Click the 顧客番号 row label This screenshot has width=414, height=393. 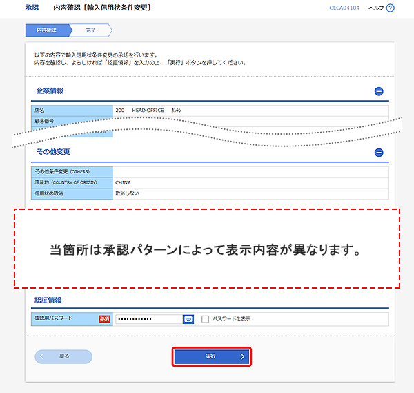coord(44,121)
